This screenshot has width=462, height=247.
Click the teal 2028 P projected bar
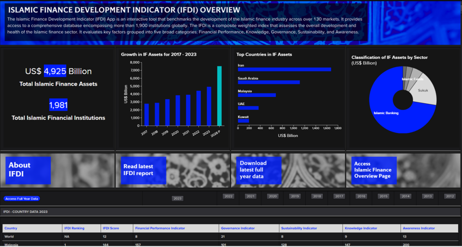219,95
